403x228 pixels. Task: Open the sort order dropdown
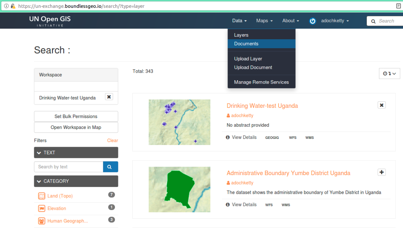(x=389, y=74)
